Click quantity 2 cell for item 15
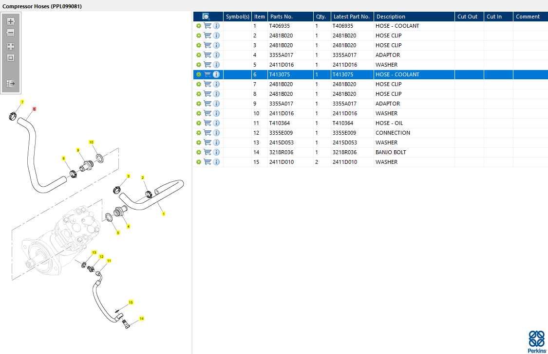Screen dimensions: 548x354 [322, 162]
